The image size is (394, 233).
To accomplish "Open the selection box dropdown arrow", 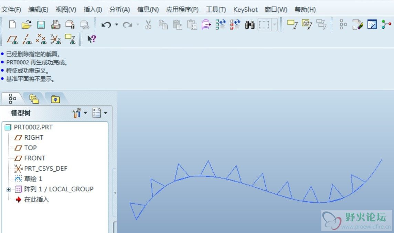I will point(275,25).
